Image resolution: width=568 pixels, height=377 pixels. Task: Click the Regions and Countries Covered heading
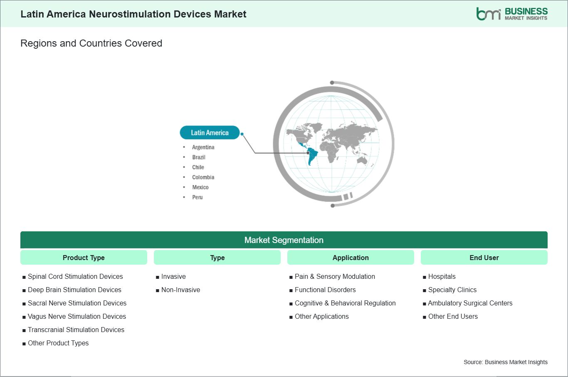pos(91,43)
